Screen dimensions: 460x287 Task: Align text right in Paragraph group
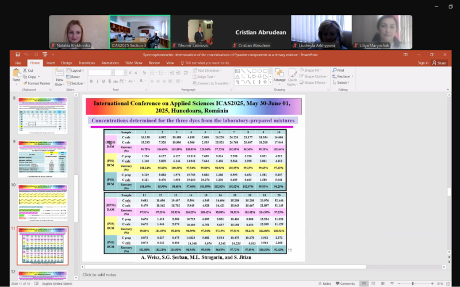165,81
